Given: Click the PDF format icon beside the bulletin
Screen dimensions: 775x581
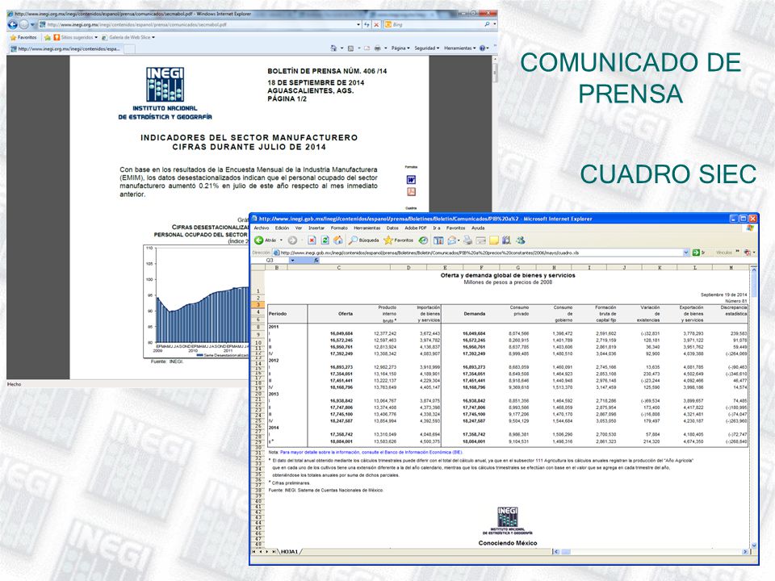Looking at the screenshot, I should pos(411,192).
